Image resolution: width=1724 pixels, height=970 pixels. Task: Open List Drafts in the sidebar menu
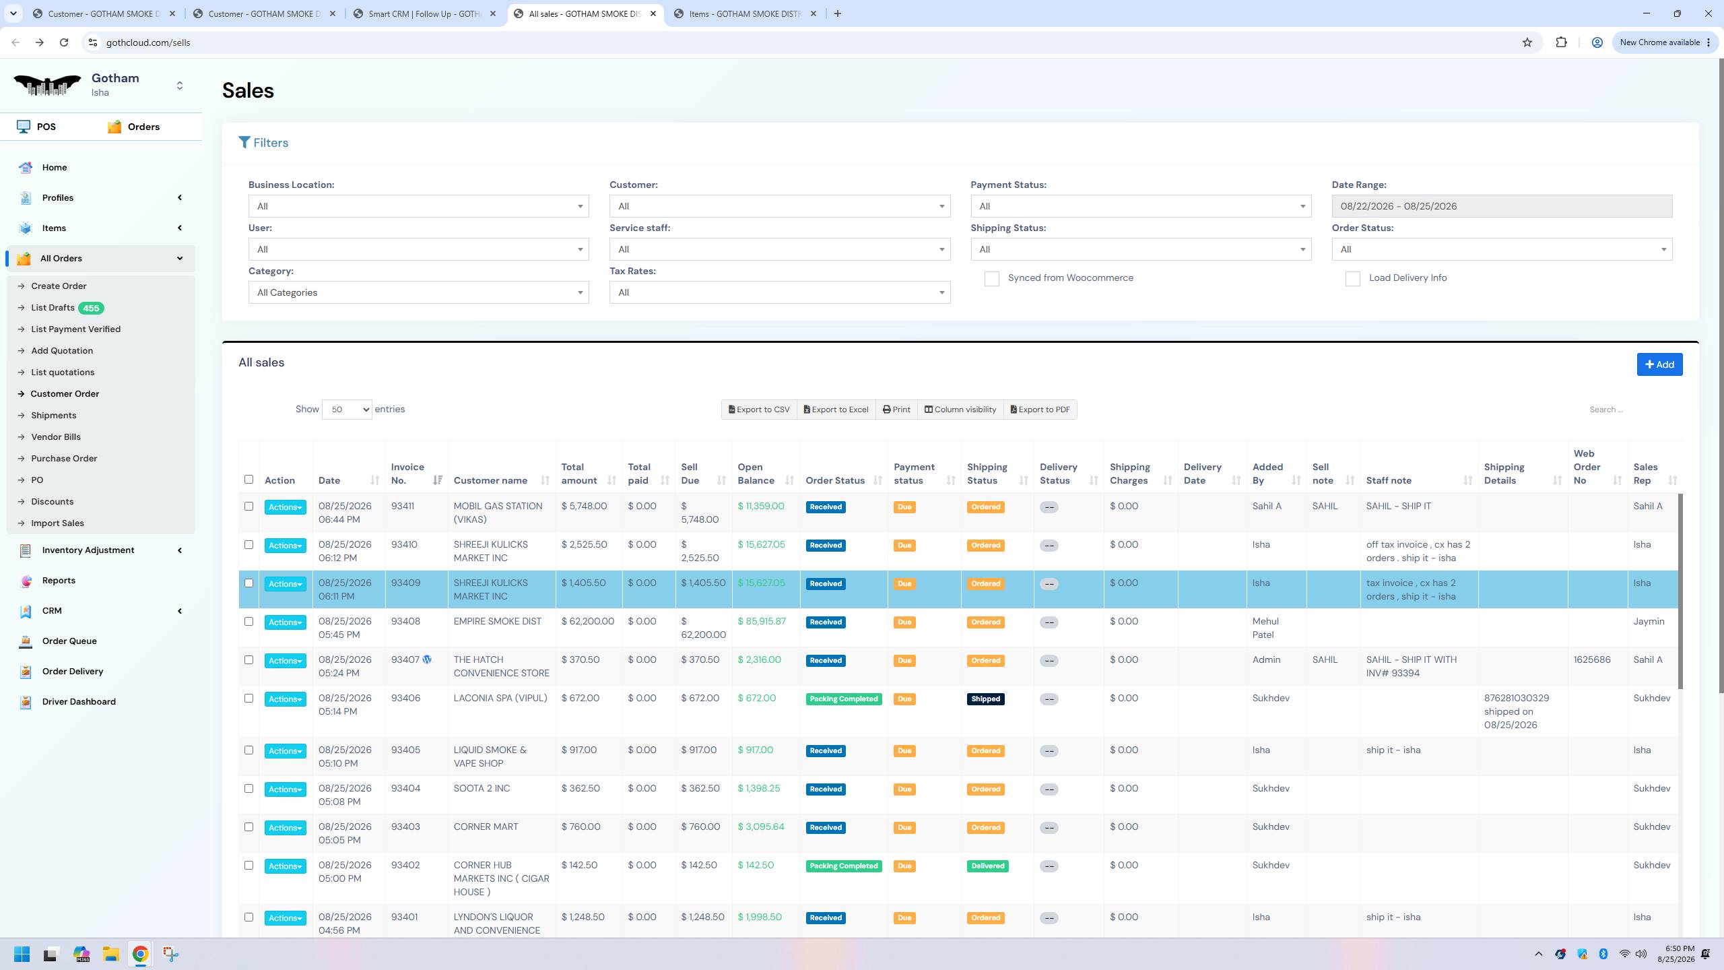click(x=53, y=308)
